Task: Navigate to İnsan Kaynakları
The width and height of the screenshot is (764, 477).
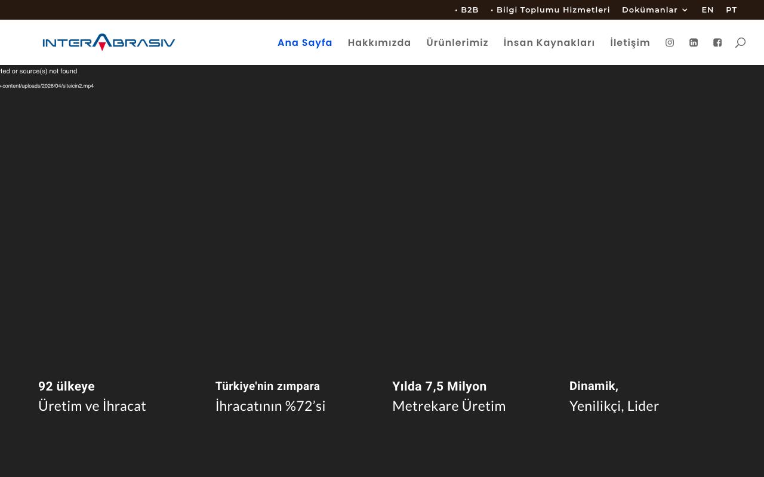Action: pyautogui.click(x=549, y=42)
